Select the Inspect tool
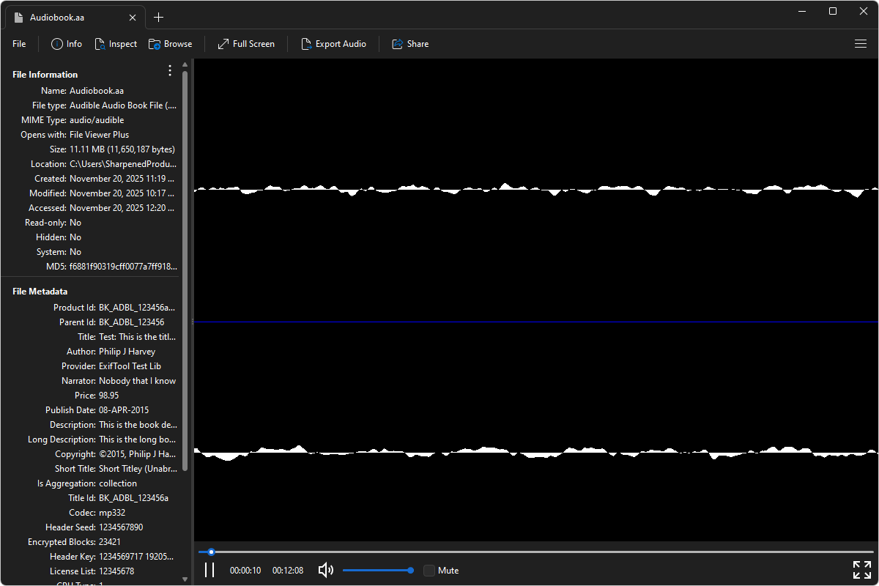879x586 pixels. coord(116,44)
